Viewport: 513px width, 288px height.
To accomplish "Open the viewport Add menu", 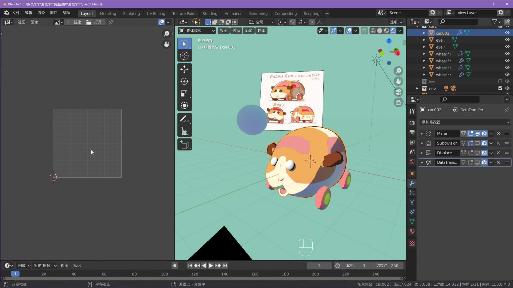I will point(249,31).
